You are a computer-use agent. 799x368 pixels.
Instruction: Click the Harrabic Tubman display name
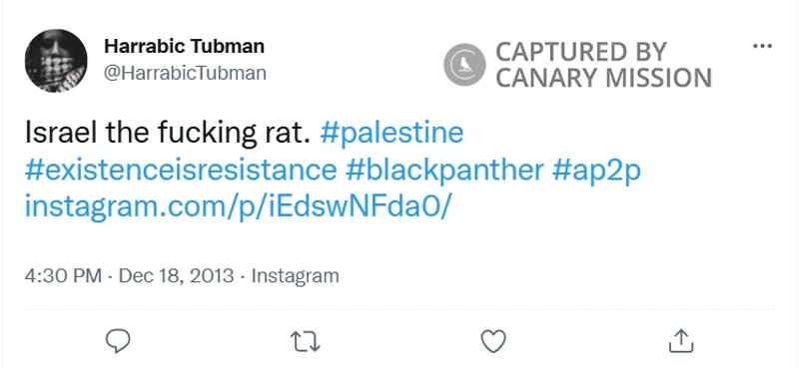(x=184, y=46)
